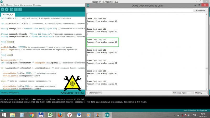Click the serial monitor message input field
Screen dimensions: 210x118
(140, 10)
